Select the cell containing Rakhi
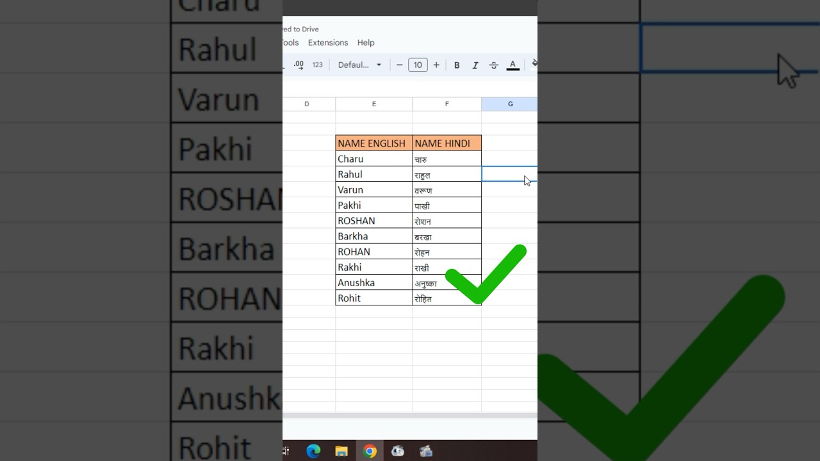820x461 pixels. (374, 267)
